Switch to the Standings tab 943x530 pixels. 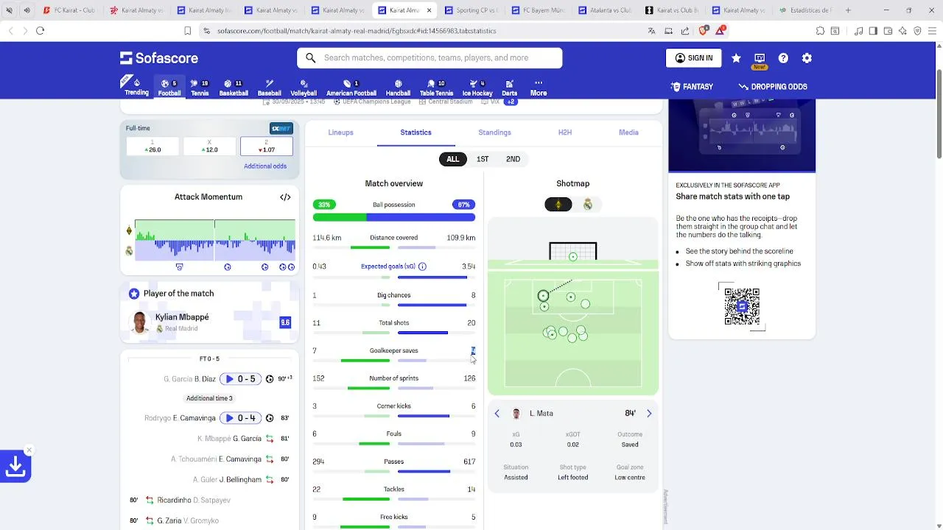[x=494, y=132]
